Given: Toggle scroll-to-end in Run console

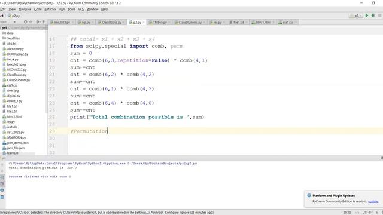Looking at the screenshot, I should pyautogui.click(x=2, y=183).
